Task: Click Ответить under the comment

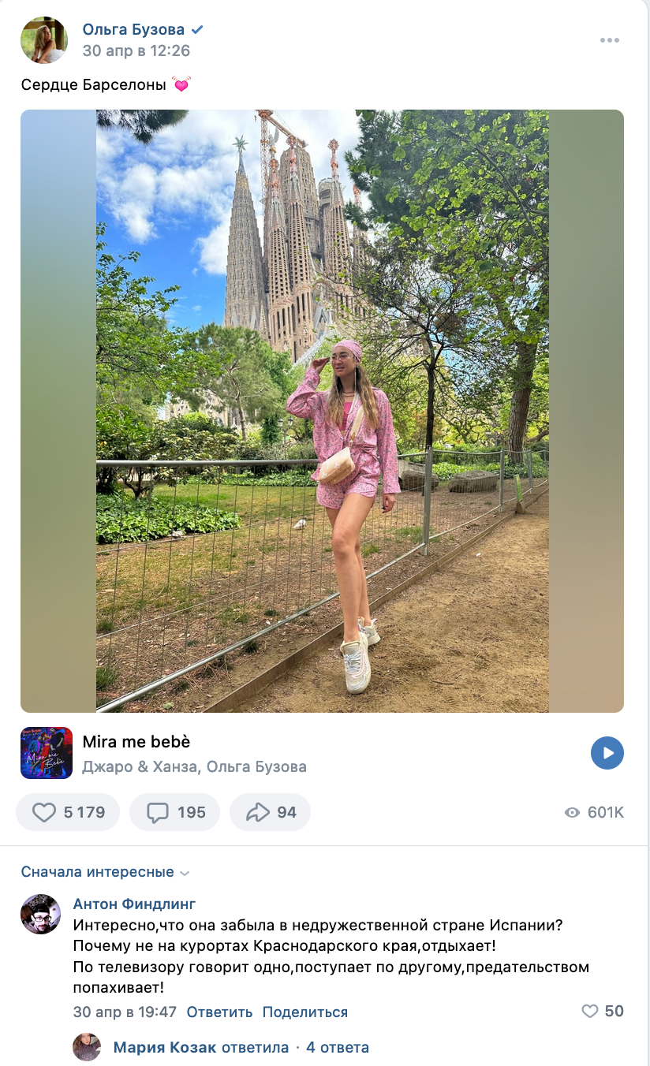Action: pyautogui.click(x=219, y=1012)
